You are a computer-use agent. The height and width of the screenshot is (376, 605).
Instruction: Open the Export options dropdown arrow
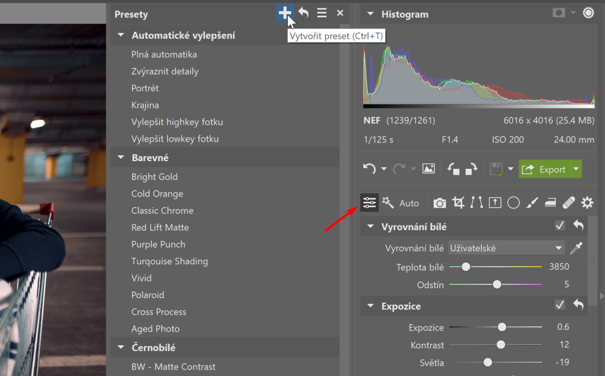pyautogui.click(x=577, y=169)
